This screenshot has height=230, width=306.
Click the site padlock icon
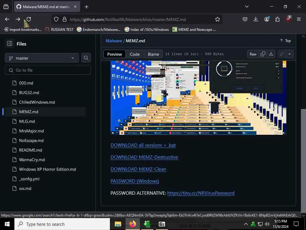[x=65, y=19]
